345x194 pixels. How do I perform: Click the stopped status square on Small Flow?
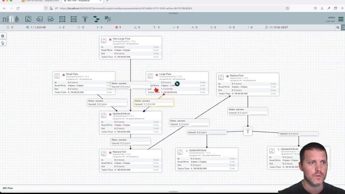tap(64, 75)
